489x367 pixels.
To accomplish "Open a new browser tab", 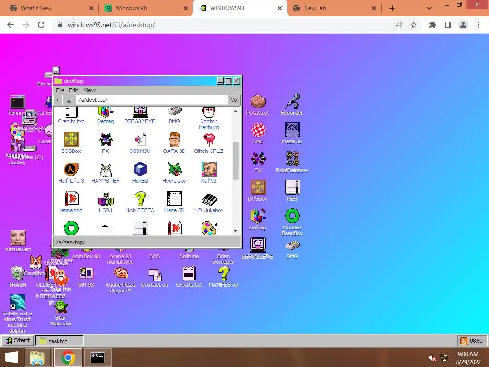I will pos(392,8).
